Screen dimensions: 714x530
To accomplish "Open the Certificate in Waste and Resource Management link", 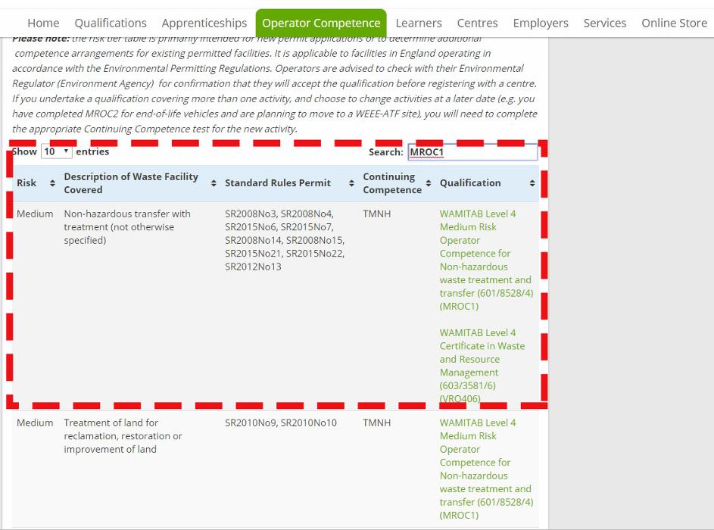I will [x=482, y=366].
